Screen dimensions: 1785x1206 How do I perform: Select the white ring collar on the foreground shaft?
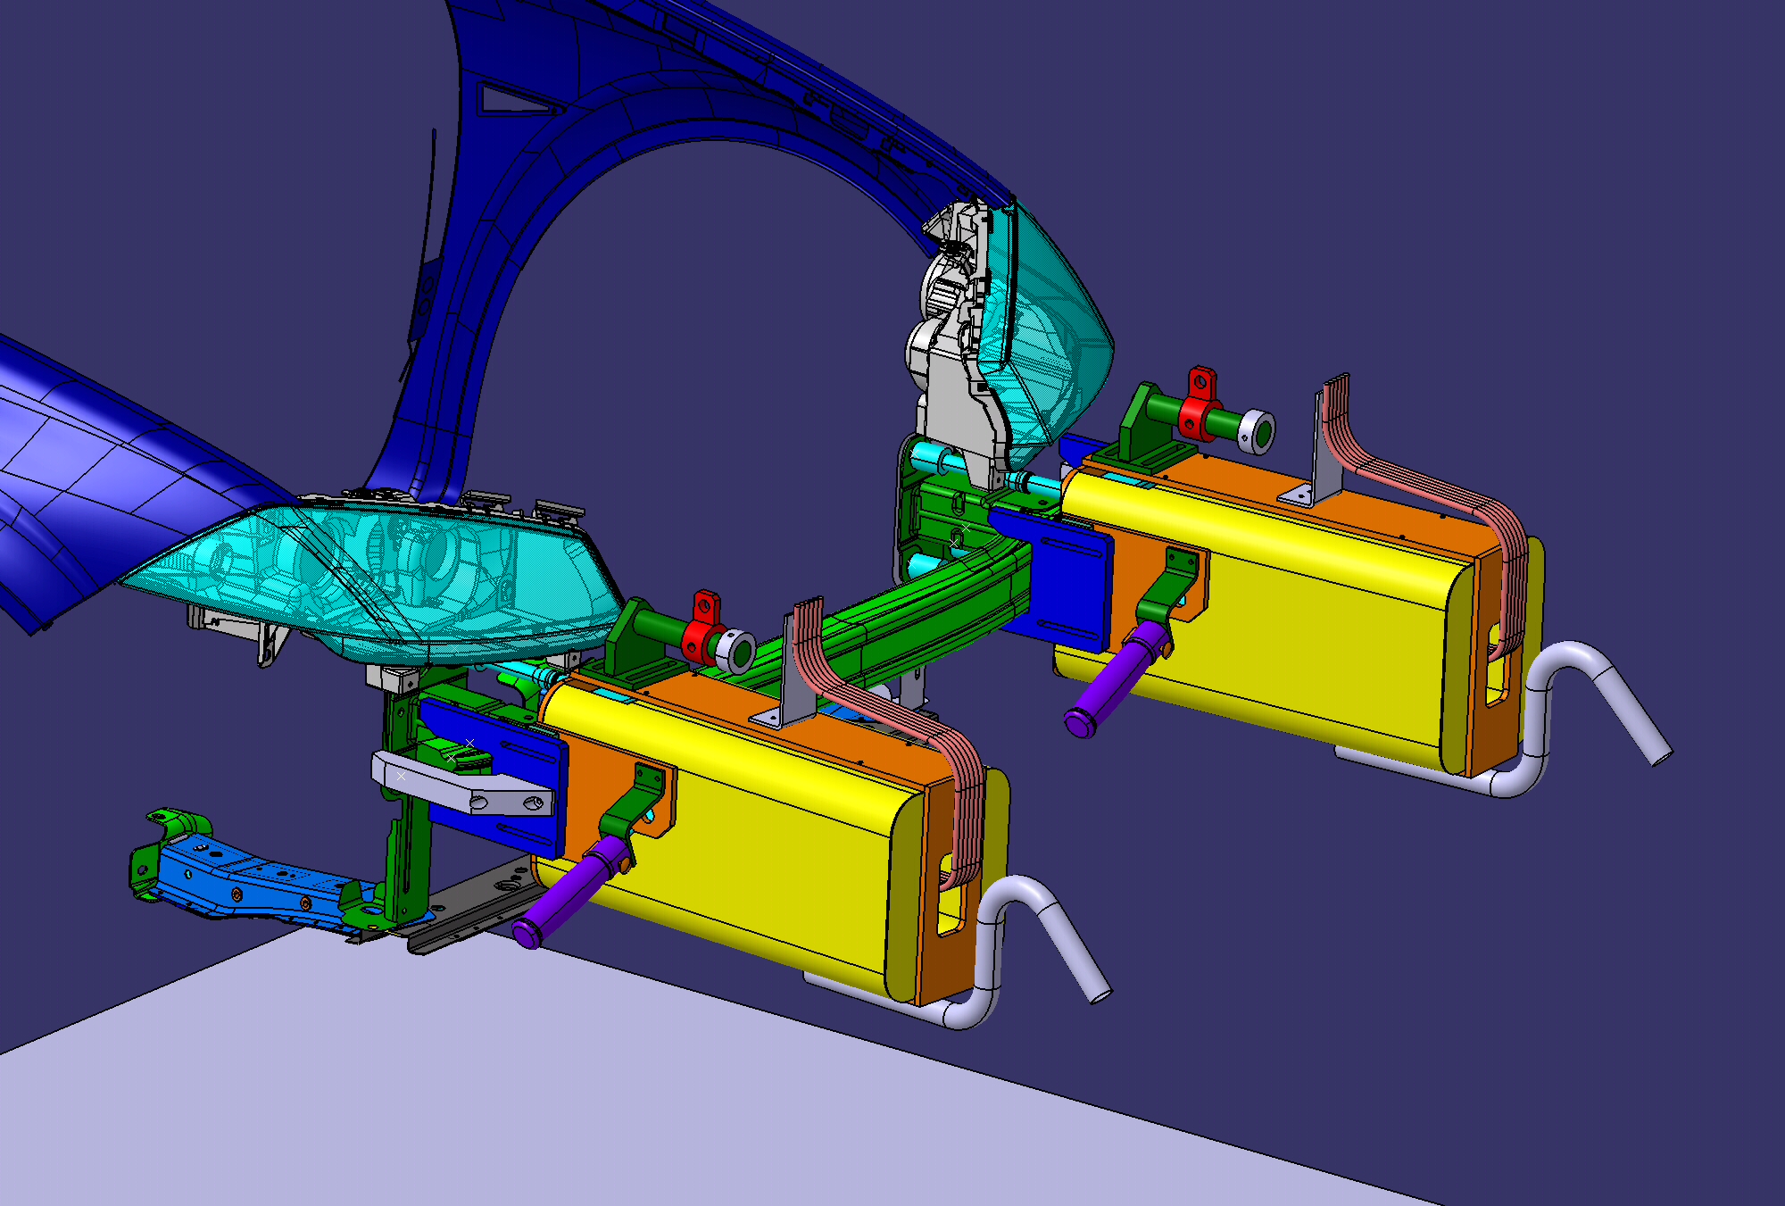[738, 651]
